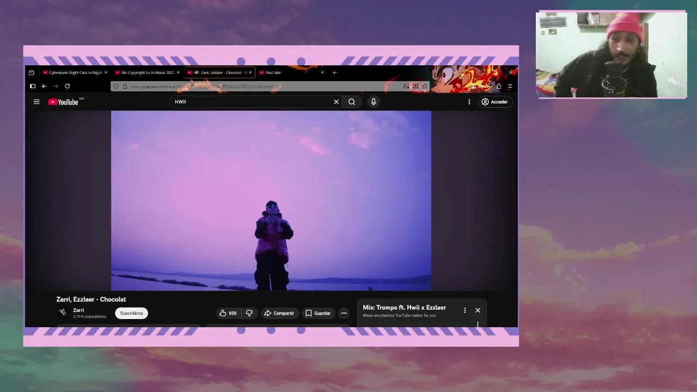The width and height of the screenshot is (697, 392).
Task: Open the browser extensions icon
Action: (498, 86)
